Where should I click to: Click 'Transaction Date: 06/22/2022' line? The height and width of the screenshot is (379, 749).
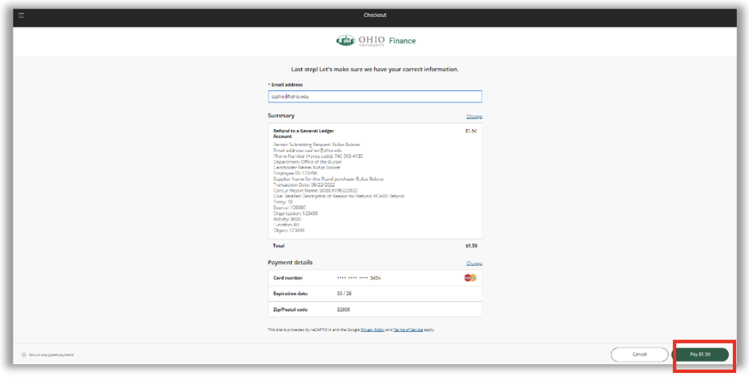tap(304, 185)
